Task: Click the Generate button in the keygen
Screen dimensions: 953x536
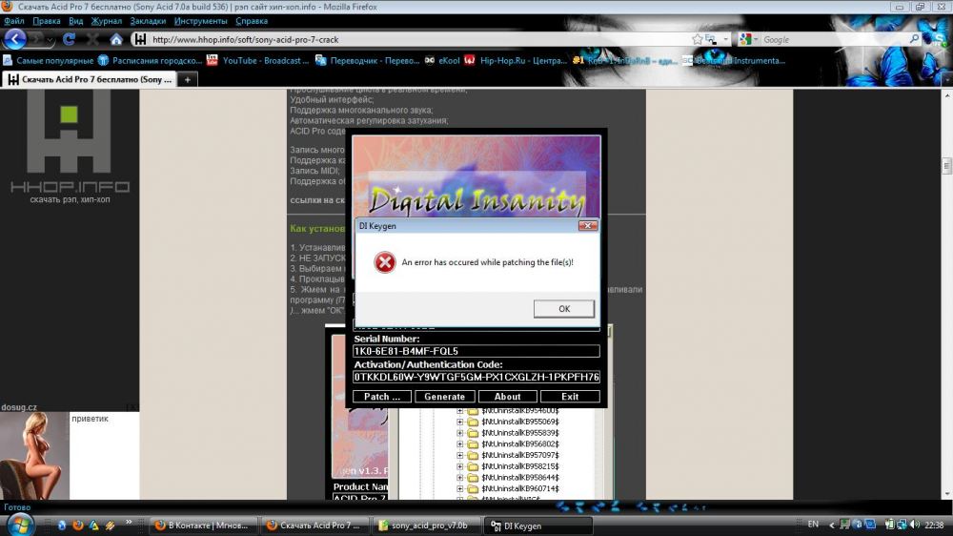Action: [444, 397]
